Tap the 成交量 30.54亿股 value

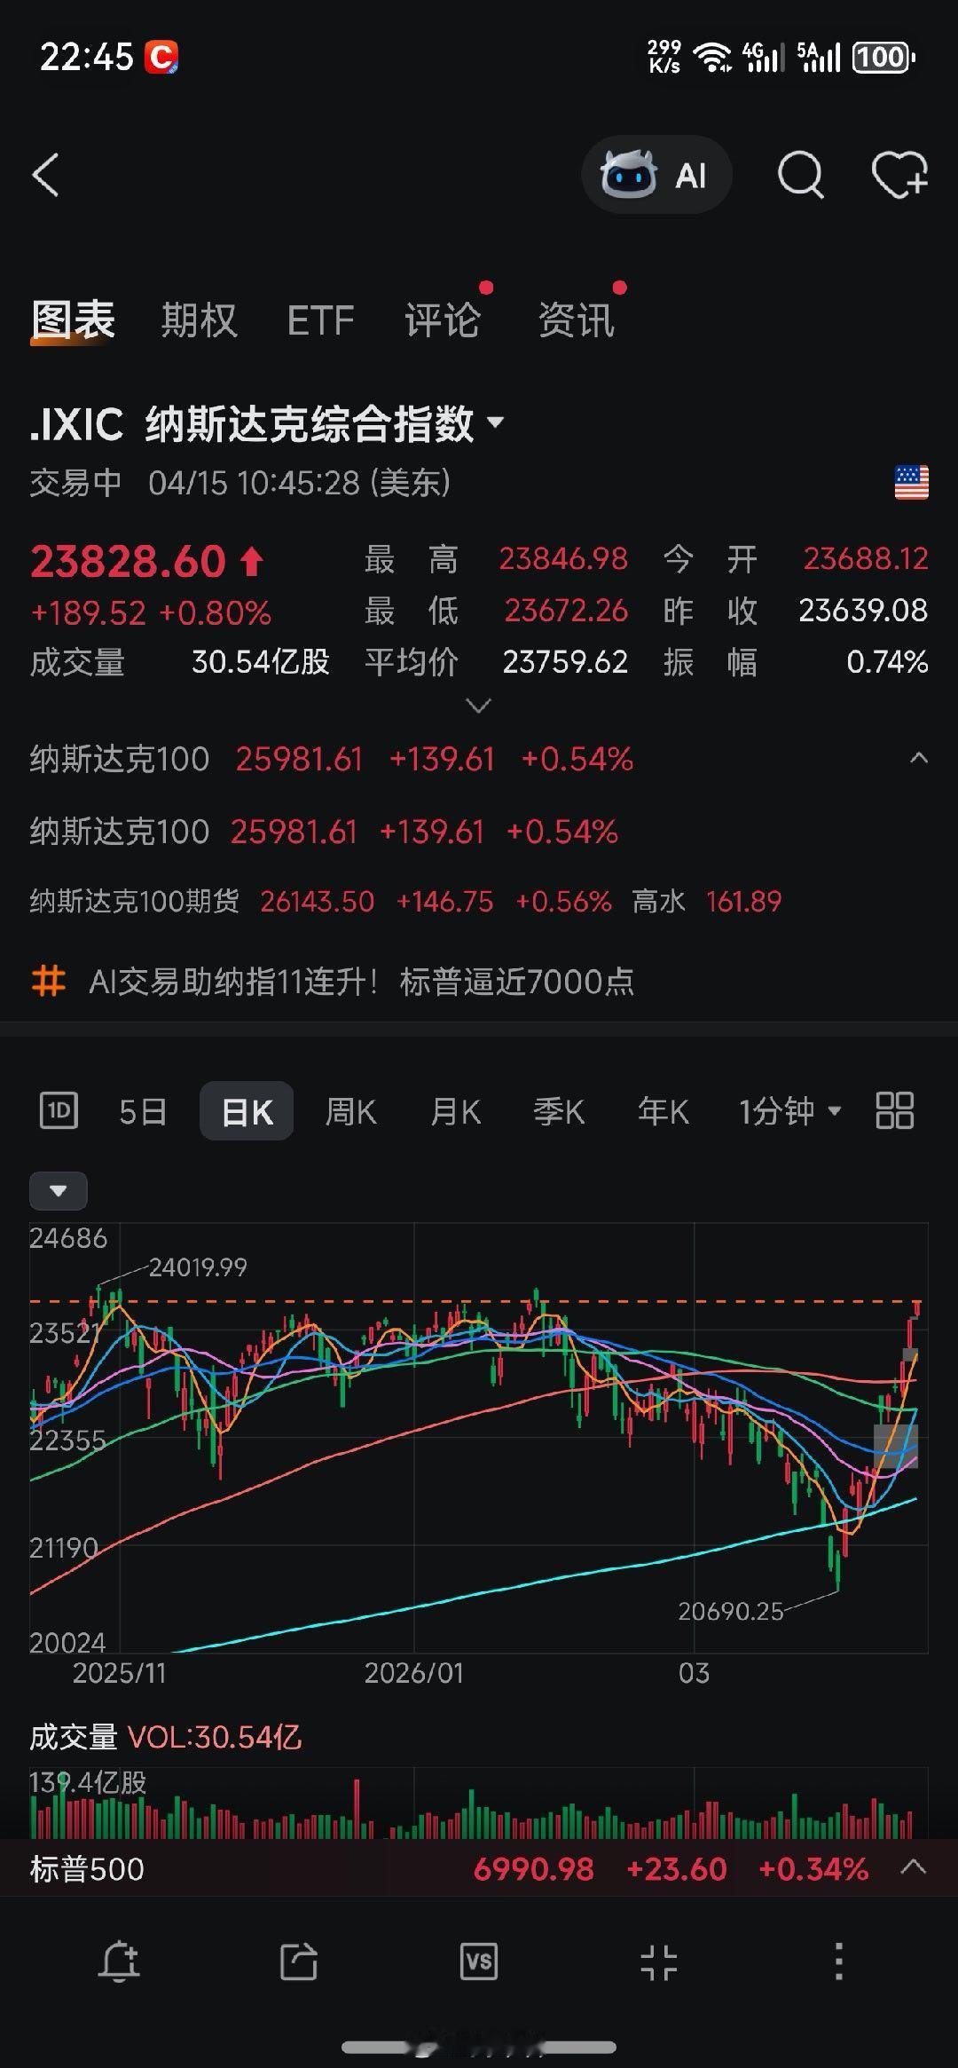(x=261, y=662)
